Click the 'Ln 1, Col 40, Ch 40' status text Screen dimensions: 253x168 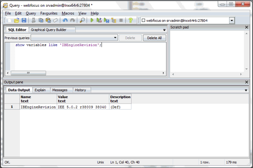[125, 162]
